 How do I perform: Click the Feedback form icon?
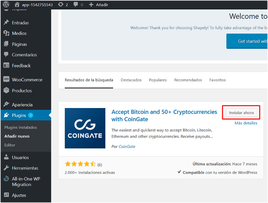pos(6,65)
